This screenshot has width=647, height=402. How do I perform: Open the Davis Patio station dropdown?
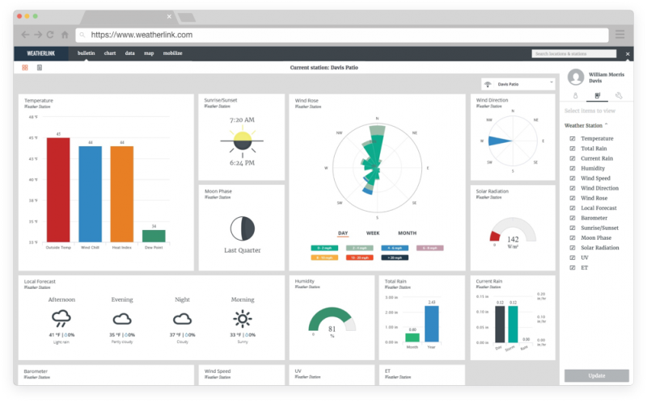pyautogui.click(x=518, y=84)
